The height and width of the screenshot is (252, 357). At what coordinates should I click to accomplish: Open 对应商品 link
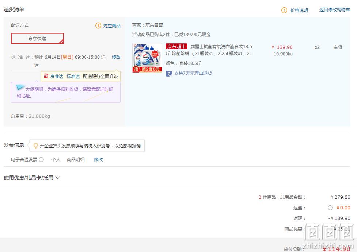(111, 26)
